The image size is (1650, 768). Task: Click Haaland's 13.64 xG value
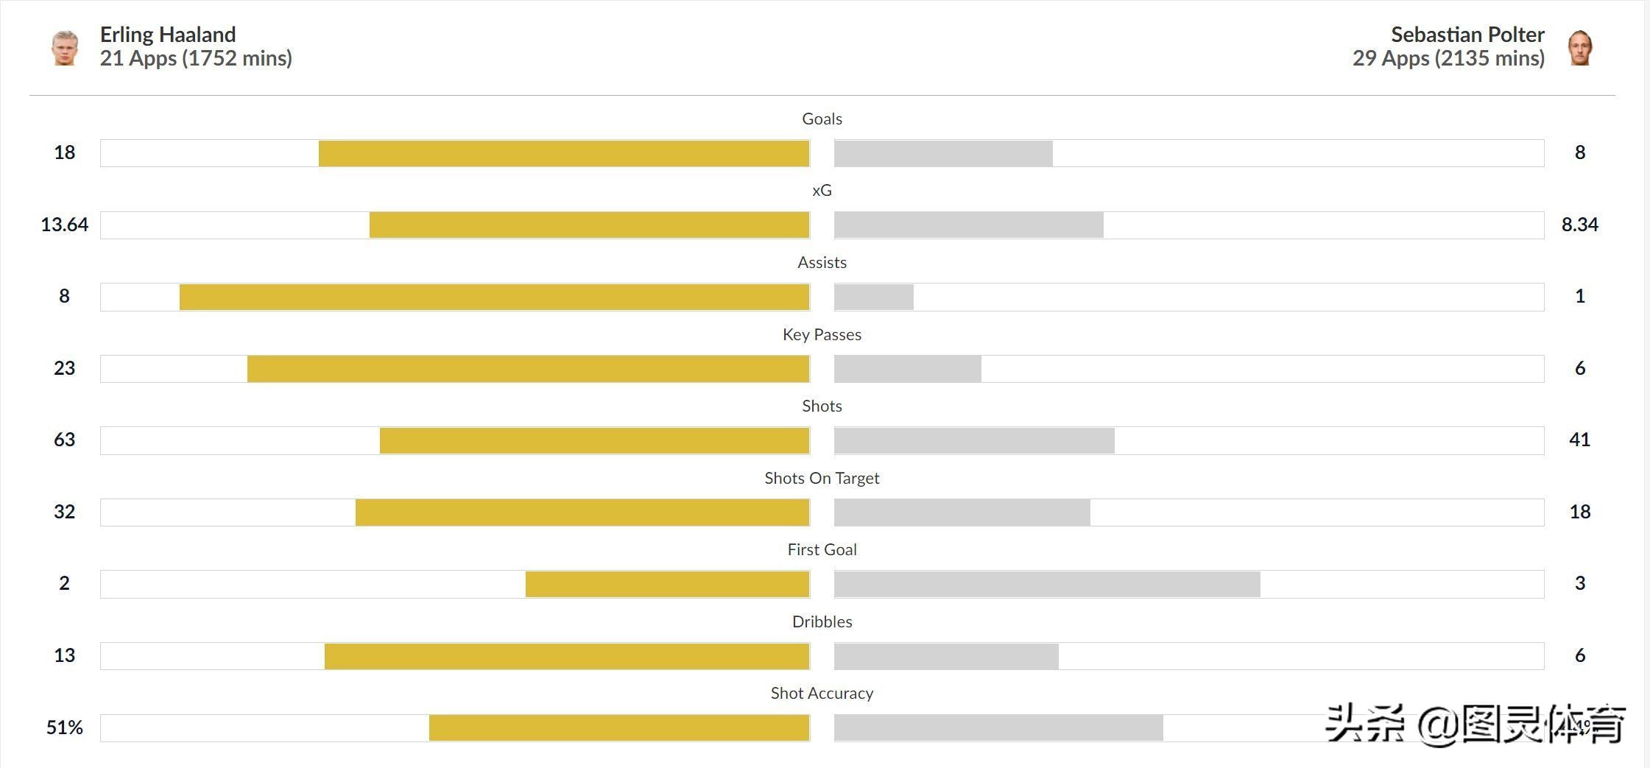[64, 225]
